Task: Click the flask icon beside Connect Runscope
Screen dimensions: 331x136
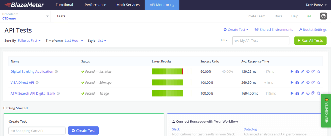Action: click(174, 122)
